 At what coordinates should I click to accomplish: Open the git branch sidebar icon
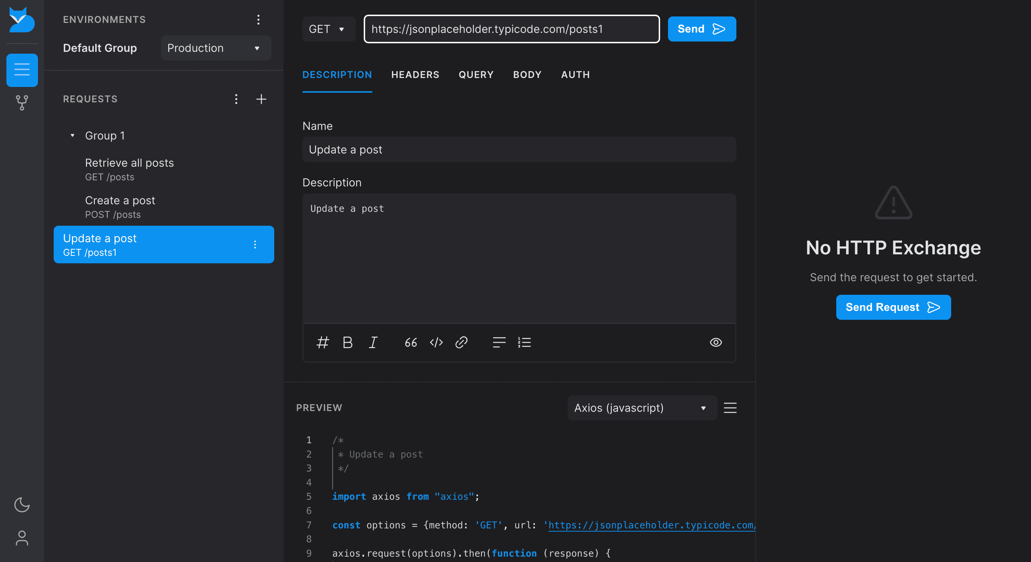(x=22, y=103)
